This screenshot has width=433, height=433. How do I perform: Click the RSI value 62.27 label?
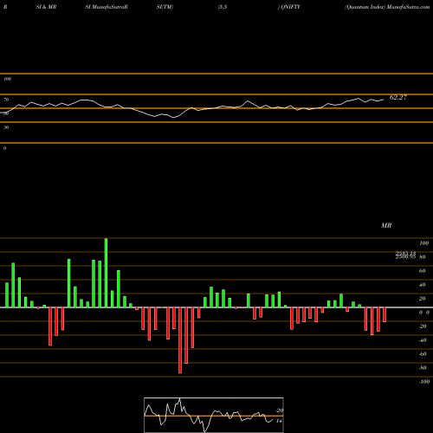pyautogui.click(x=398, y=97)
